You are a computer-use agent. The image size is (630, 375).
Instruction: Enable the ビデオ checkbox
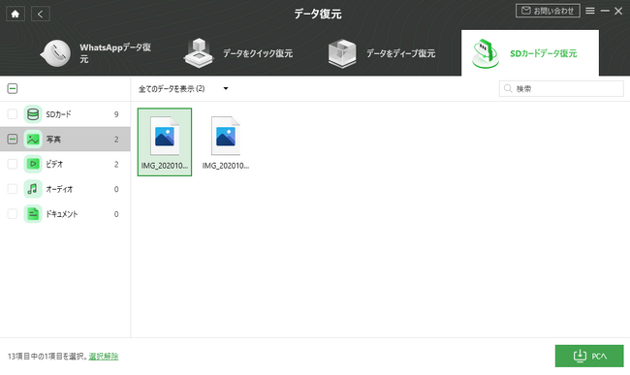click(x=13, y=164)
